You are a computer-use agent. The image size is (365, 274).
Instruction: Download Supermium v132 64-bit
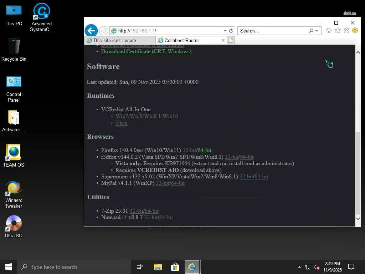click(261, 176)
